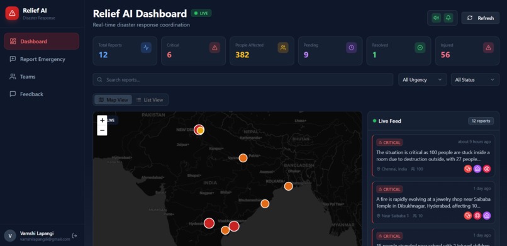The width and height of the screenshot is (507, 246).
Task: Click the green LIVE badge by title
Action: point(201,13)
